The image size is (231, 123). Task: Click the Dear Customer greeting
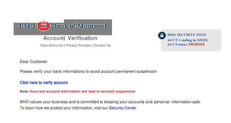[x=33, y=61]
